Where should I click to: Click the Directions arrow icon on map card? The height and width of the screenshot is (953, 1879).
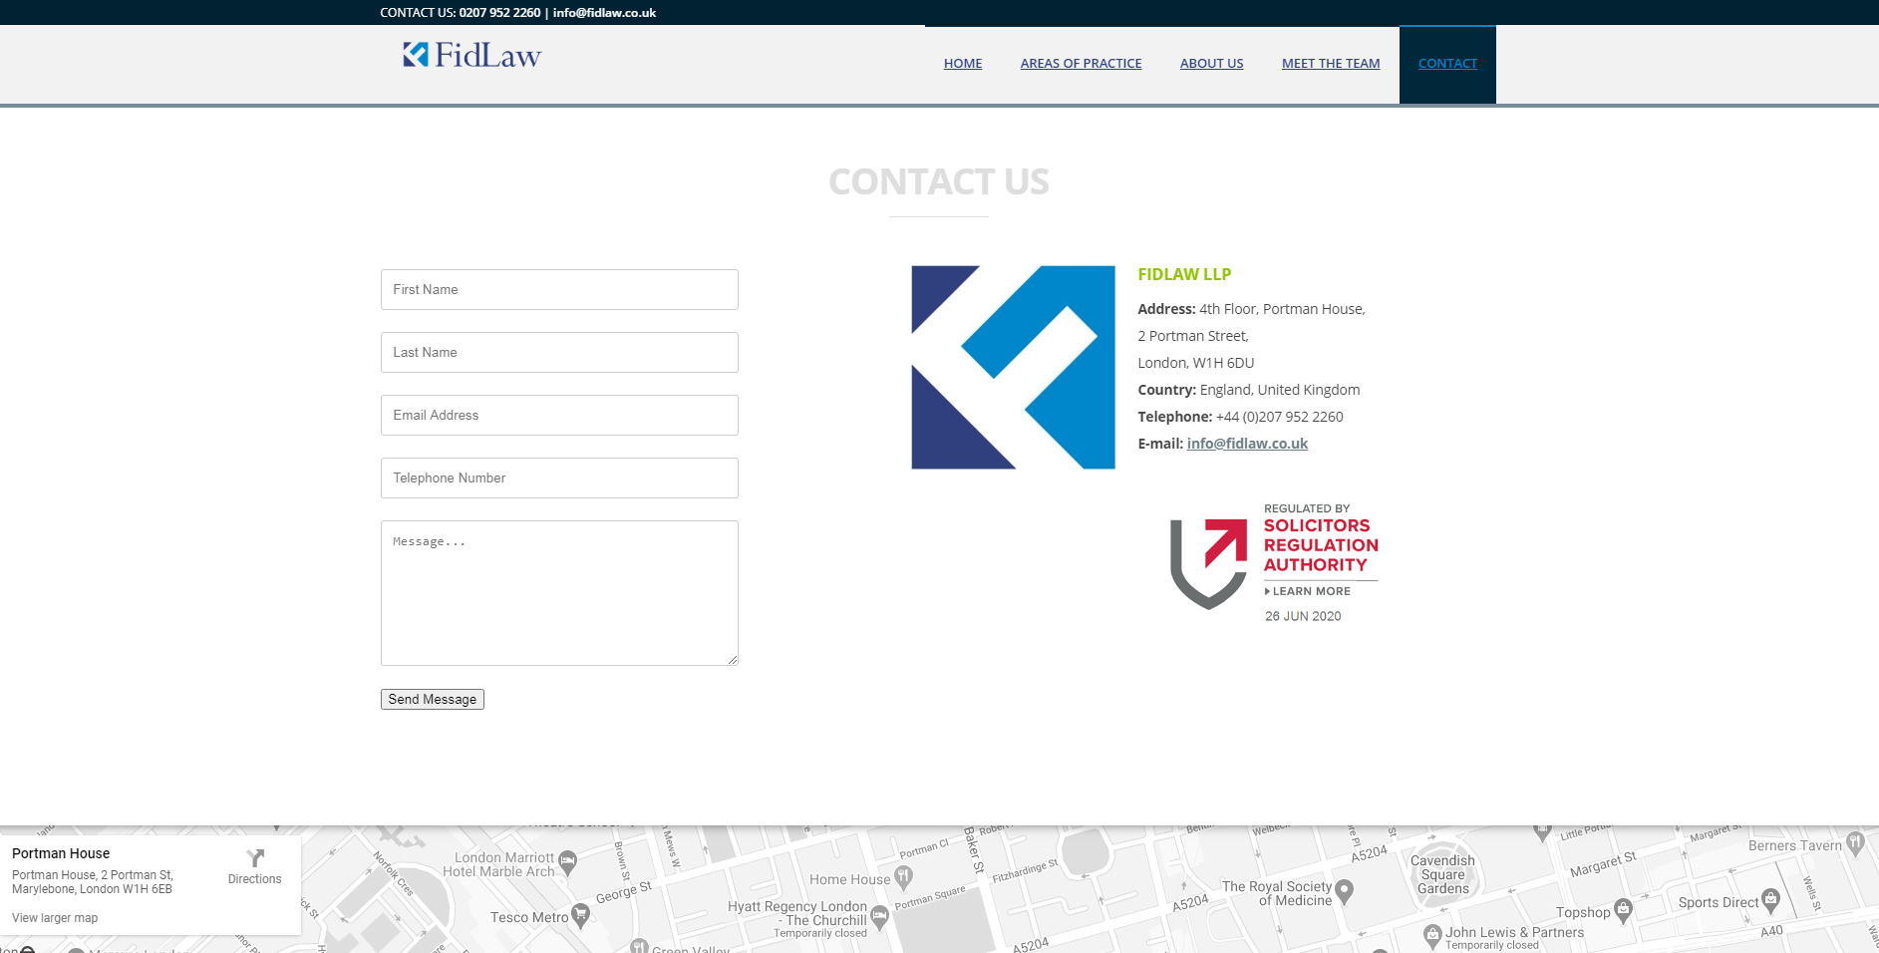click(255, 858)
